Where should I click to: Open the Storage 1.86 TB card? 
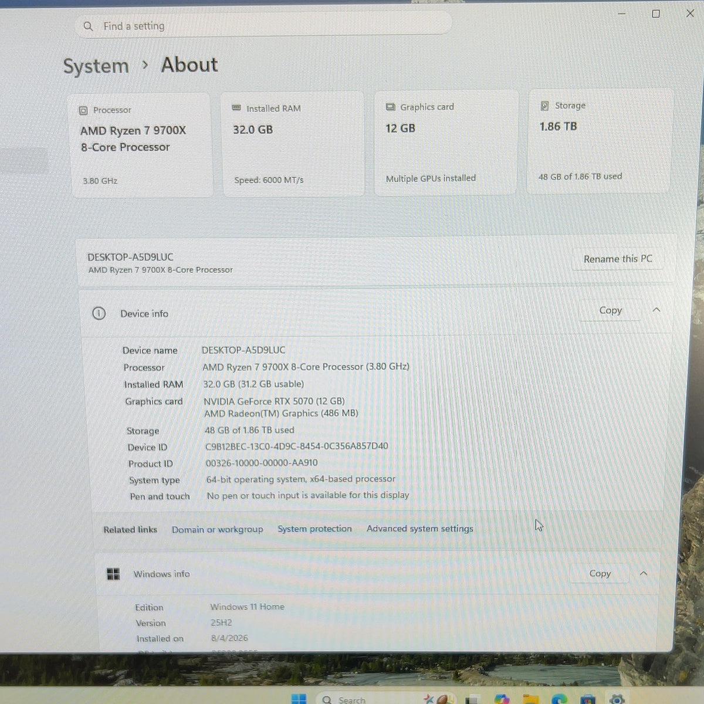pos(600,141)
